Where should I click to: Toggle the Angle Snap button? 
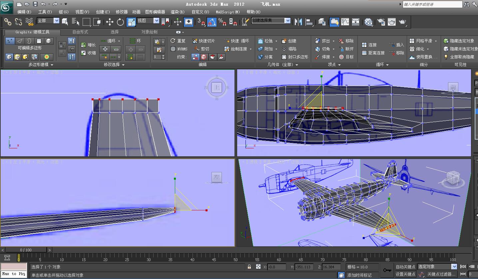212,22
